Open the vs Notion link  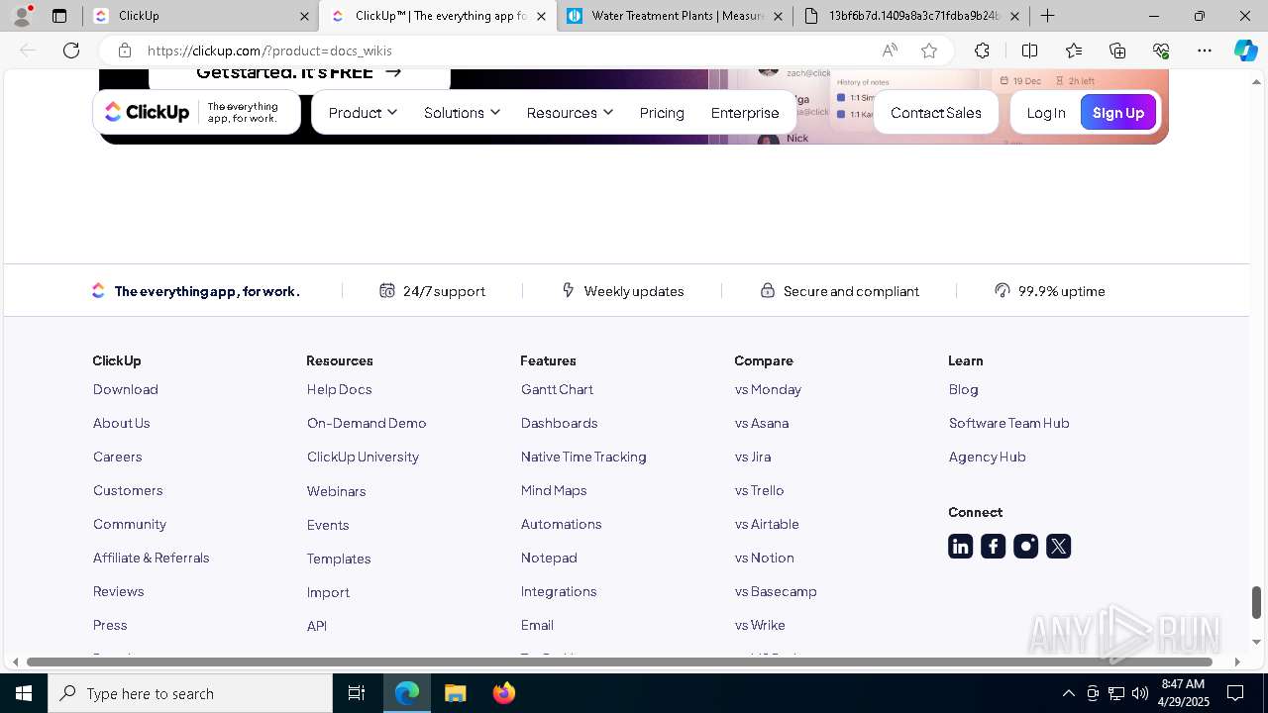click(764, 558)
